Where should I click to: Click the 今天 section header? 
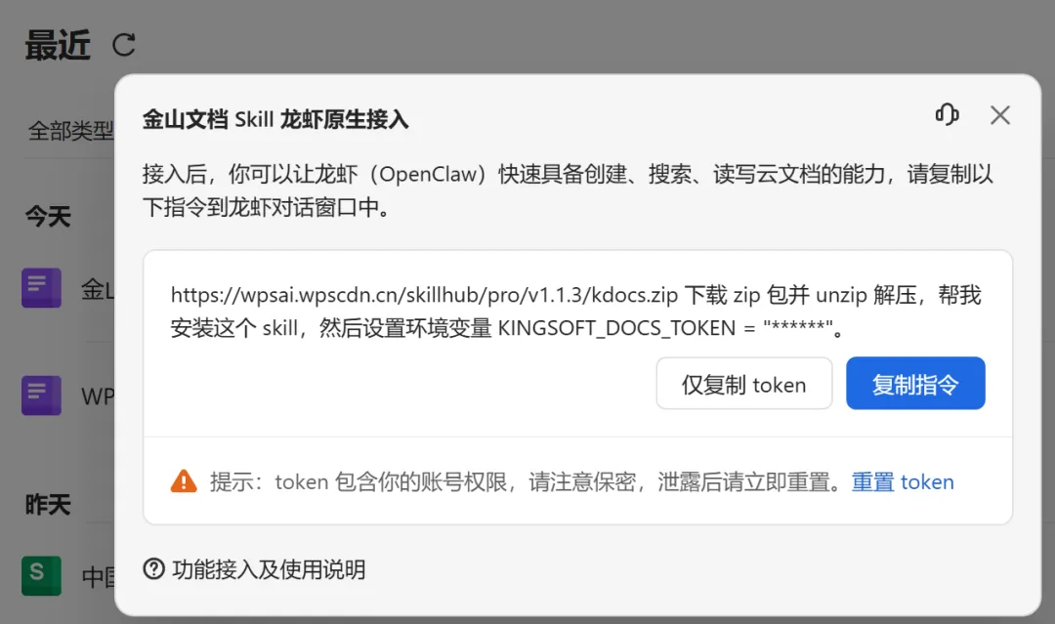click(48, 217)
